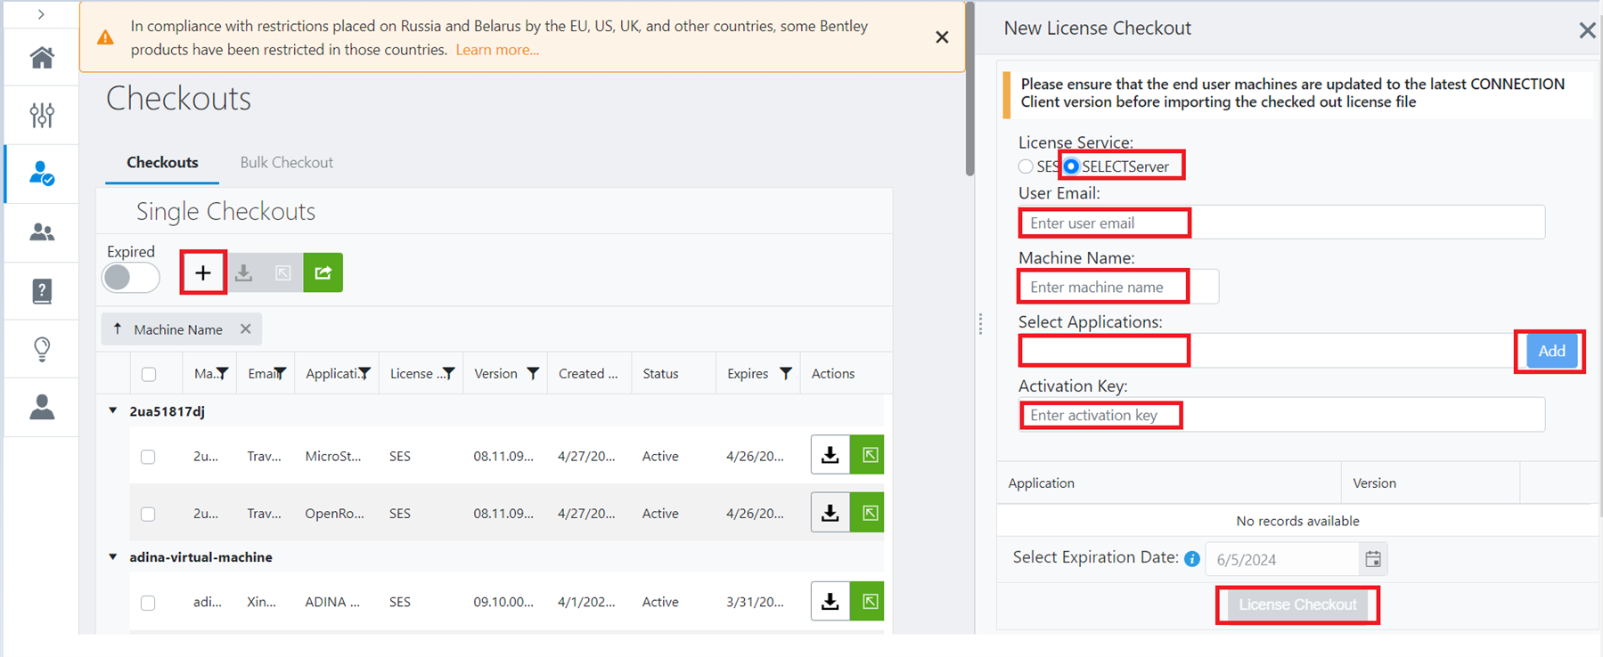Follow the Learn more link in banner
Image resolution: width=1603 pixels, height=657 pixels.
click(497, 50)
